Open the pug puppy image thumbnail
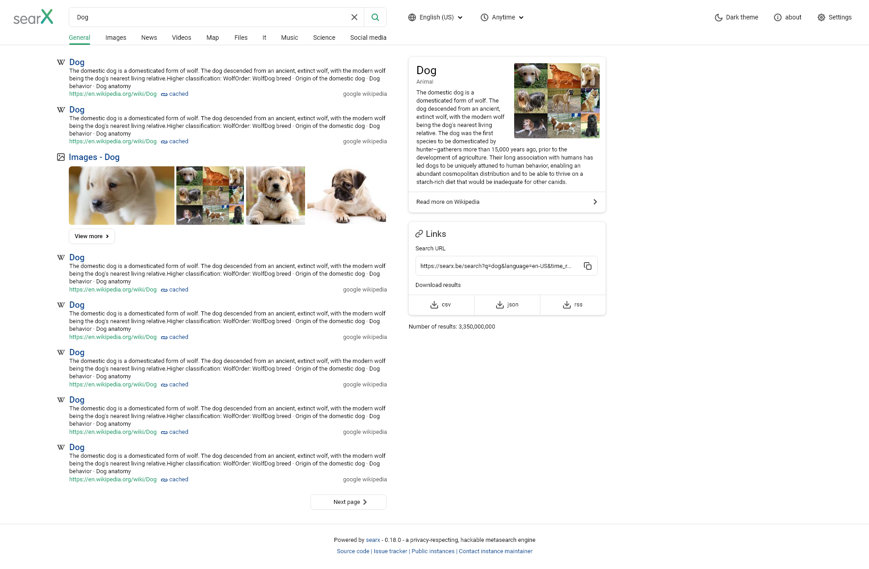Viewport: 869px width, 569px height. click(346, 195)
